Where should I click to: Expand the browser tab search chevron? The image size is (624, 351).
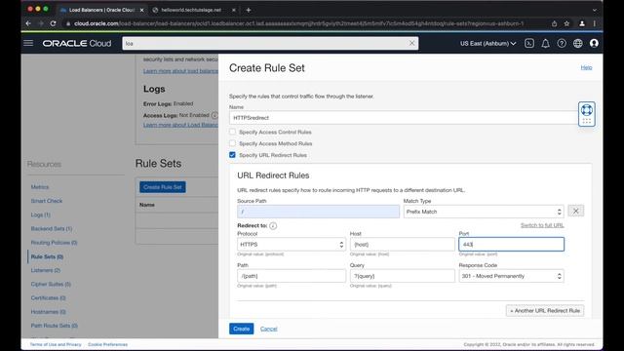coord(595,10)
